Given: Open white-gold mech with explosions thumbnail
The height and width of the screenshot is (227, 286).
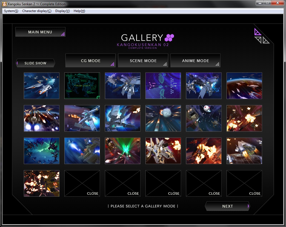Looking at the screenshot, I should (x=163, y=151).
